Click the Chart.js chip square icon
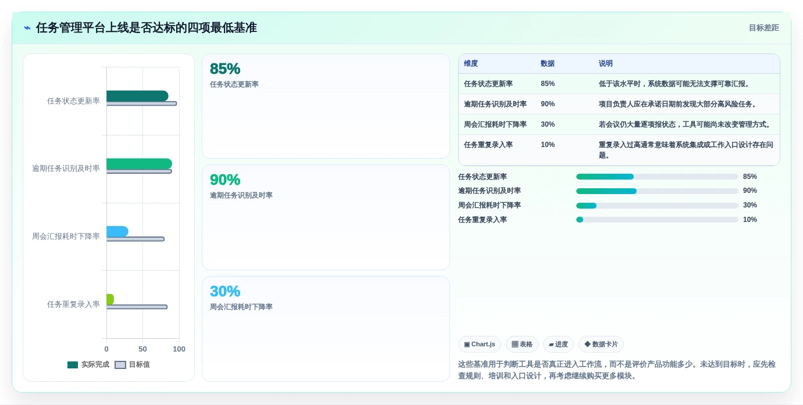803x405 pixels. click(x=467, y=345)
